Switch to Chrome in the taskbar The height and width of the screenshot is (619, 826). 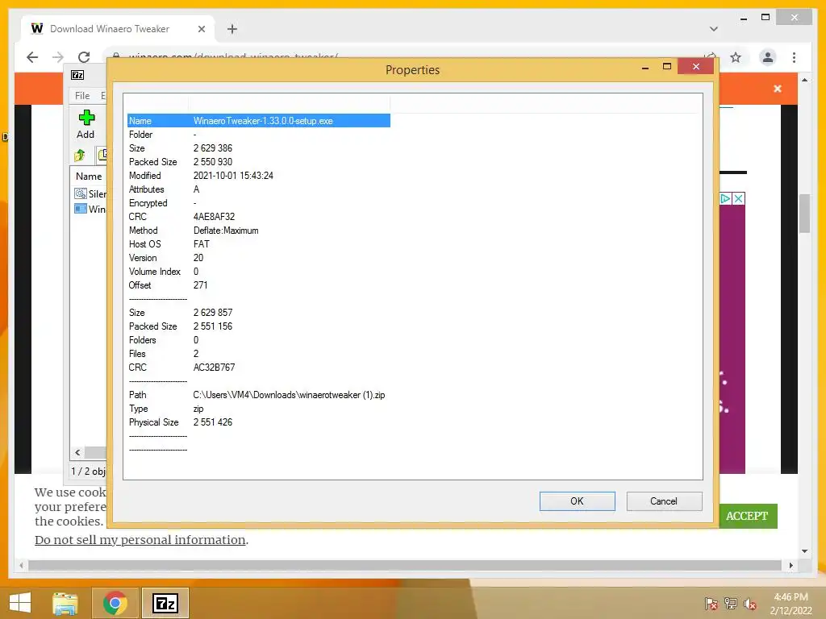click(x=115, y=603)
